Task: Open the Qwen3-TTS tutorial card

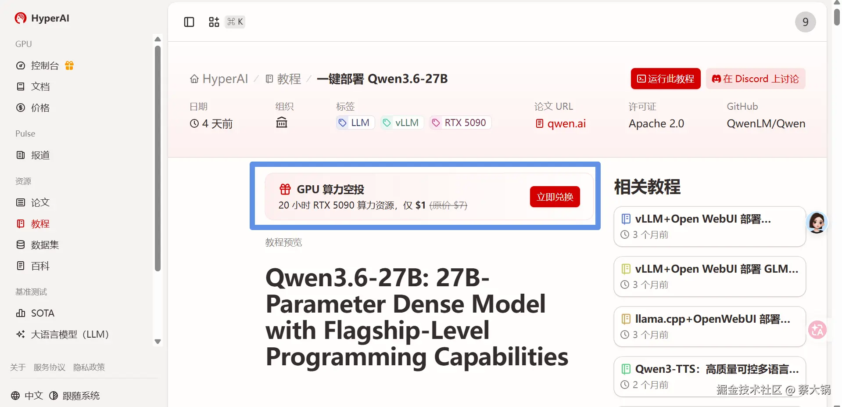Action: 709,377
